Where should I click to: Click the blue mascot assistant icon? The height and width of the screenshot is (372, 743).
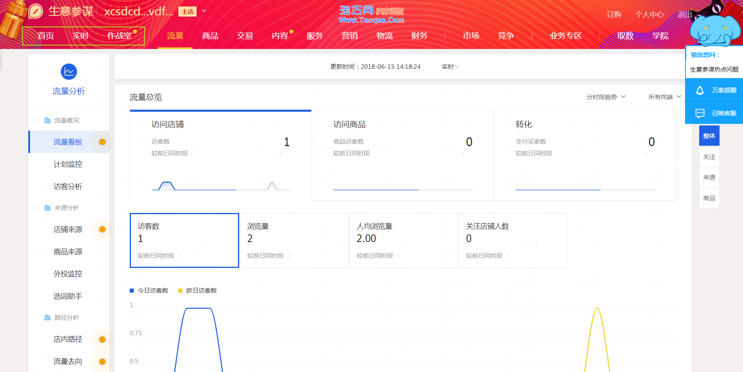point(715,30)
